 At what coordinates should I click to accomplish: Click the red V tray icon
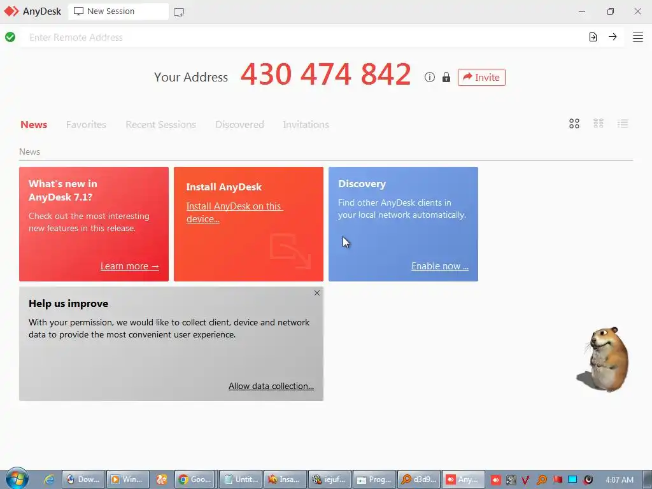coord(525,480)
